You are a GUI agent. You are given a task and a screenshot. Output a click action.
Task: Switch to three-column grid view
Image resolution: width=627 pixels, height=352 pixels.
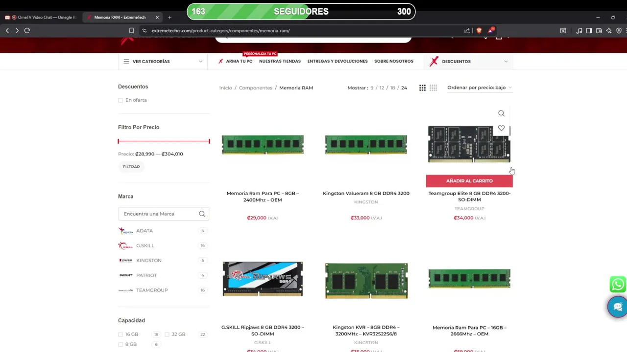pyautogui.click(x=422, y=88)
